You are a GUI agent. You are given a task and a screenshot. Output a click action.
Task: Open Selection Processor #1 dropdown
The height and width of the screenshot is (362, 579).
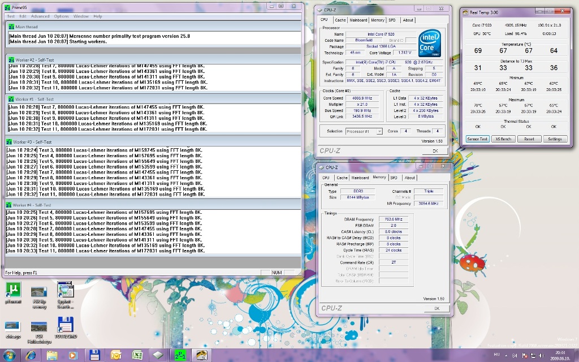tap(364, 131)
